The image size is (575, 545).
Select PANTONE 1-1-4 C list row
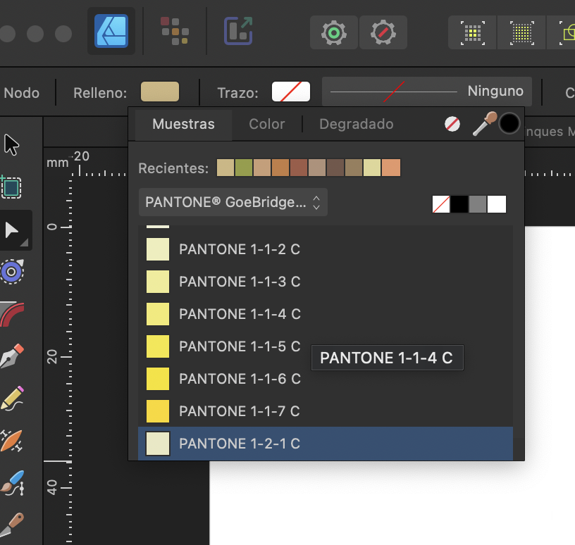(x=326, y=314)
